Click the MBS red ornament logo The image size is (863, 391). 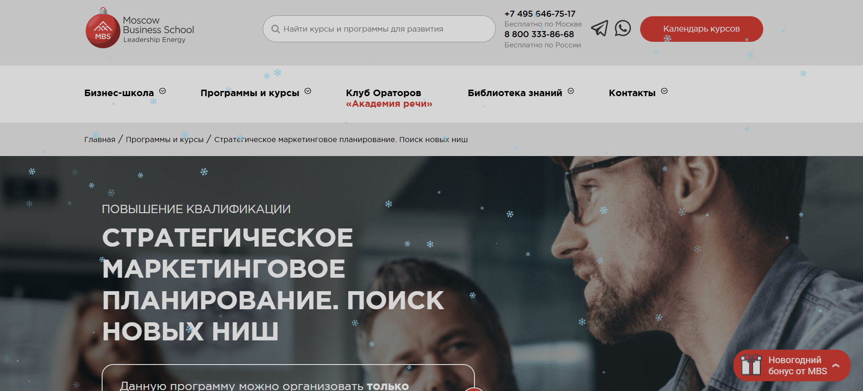pyautogui.click(x=103, y=29)
